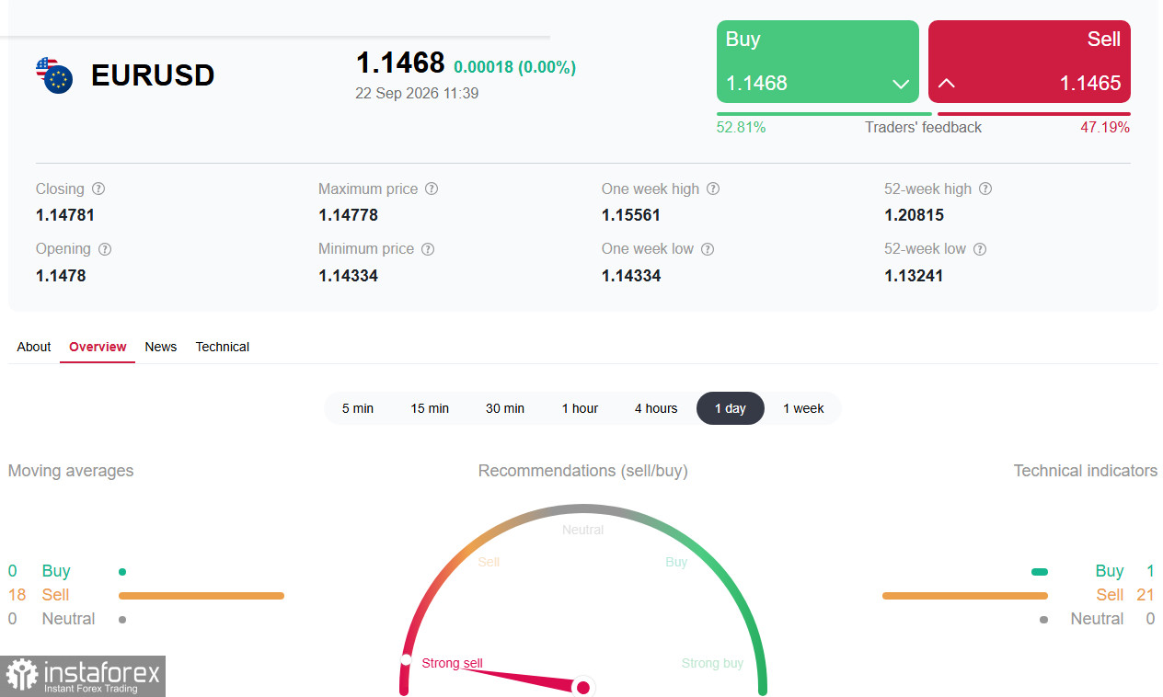This screenshot has height=697, width=1163.
Task: Click the red Sell 1.1465 button
Action: [1030, 62]
